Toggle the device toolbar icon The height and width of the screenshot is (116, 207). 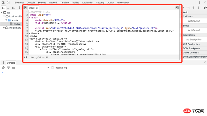pyautogui.click(x=8, y=3)
